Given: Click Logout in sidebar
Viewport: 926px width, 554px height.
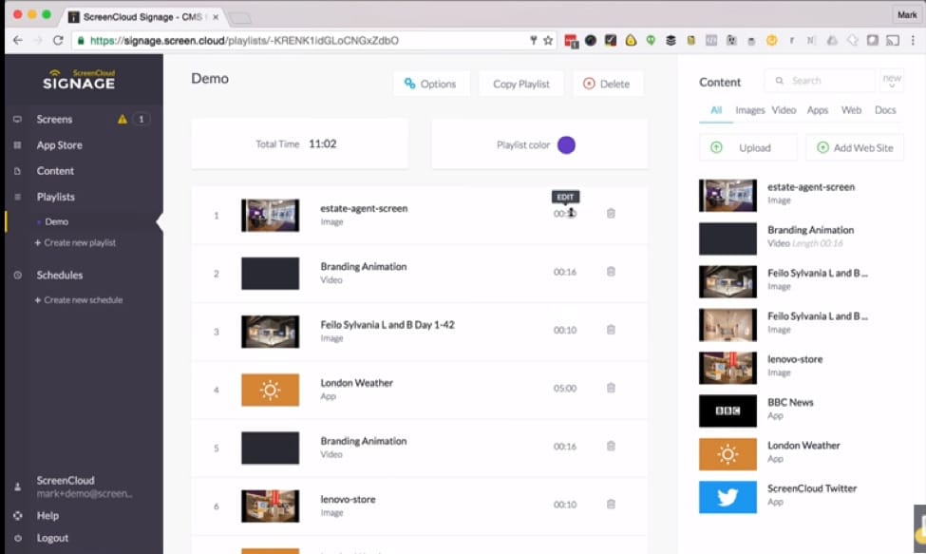Looking at the screenshot, I should click(52, 538).
